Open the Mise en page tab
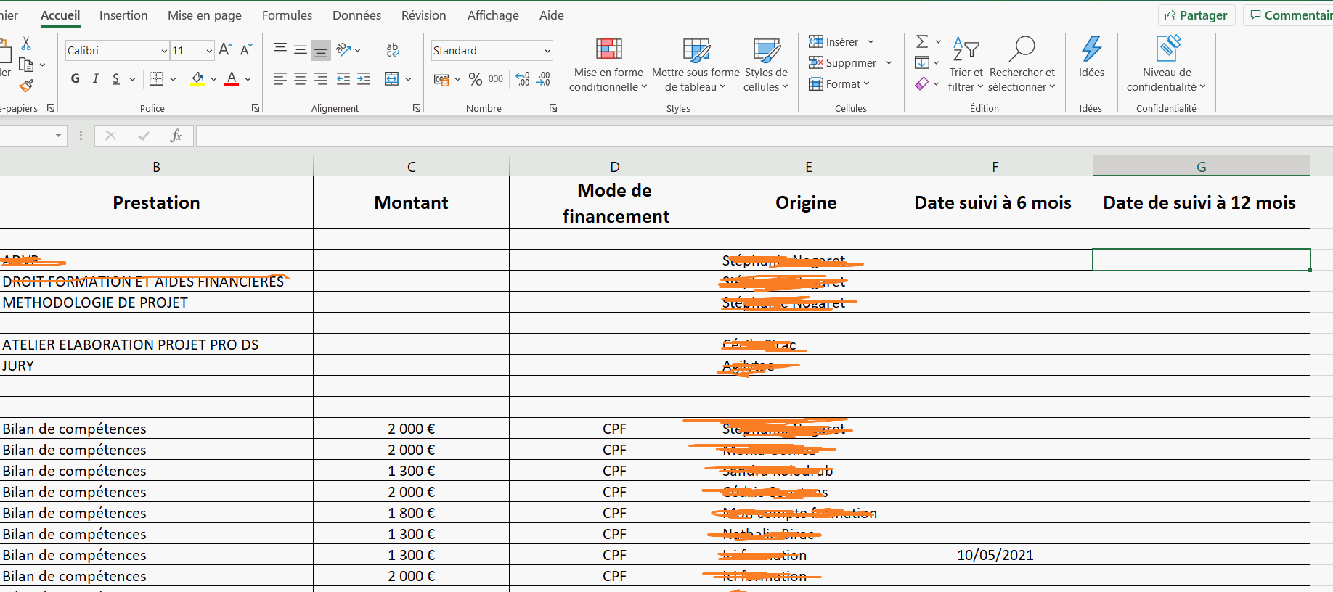Image resolution: width=1333 pixels, height=592 pixels. 204,15
